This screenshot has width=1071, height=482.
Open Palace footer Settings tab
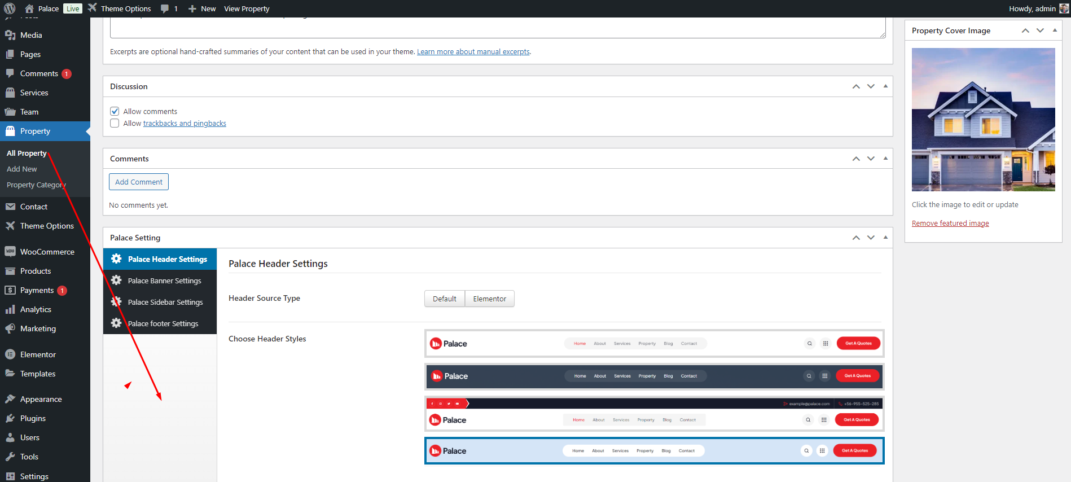pos(163,323)
